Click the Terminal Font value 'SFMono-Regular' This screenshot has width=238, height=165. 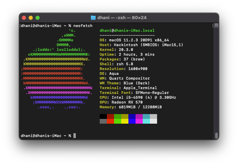[152, 93]
